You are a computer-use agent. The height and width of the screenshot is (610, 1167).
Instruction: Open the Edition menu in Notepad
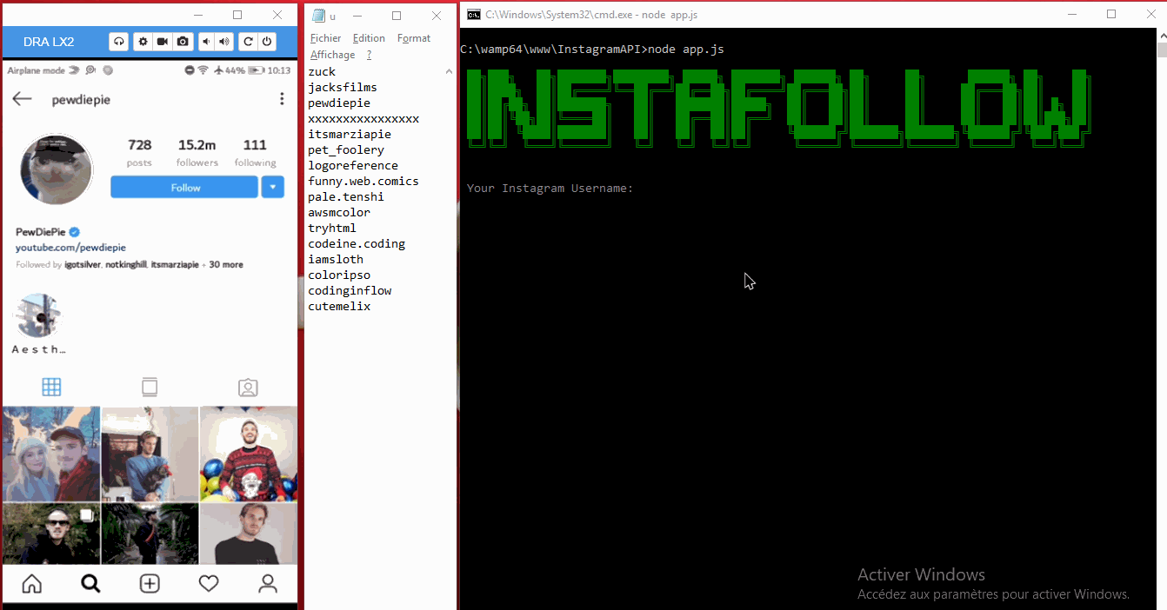click(x=369, y=38)
